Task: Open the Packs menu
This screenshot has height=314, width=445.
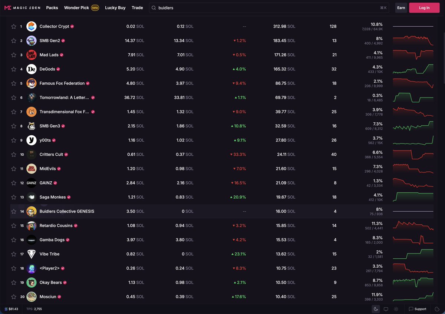Action: 52,8
